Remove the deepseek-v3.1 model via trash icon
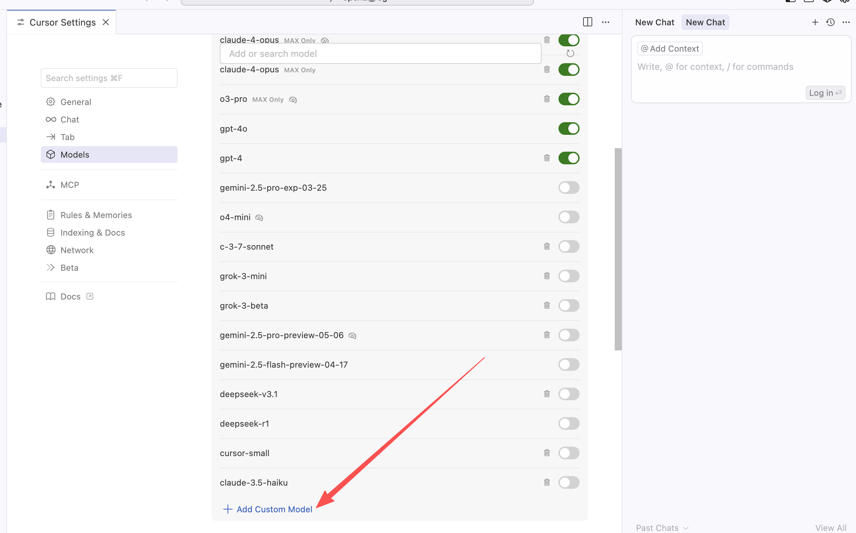 tap(547, 394)
